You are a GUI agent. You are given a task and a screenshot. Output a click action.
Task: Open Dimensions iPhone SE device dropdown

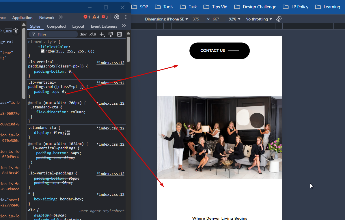[x=167, y=19]
